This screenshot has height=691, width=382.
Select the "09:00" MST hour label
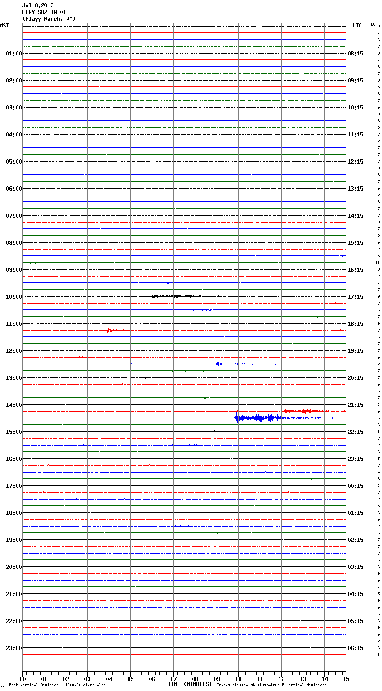14,270
